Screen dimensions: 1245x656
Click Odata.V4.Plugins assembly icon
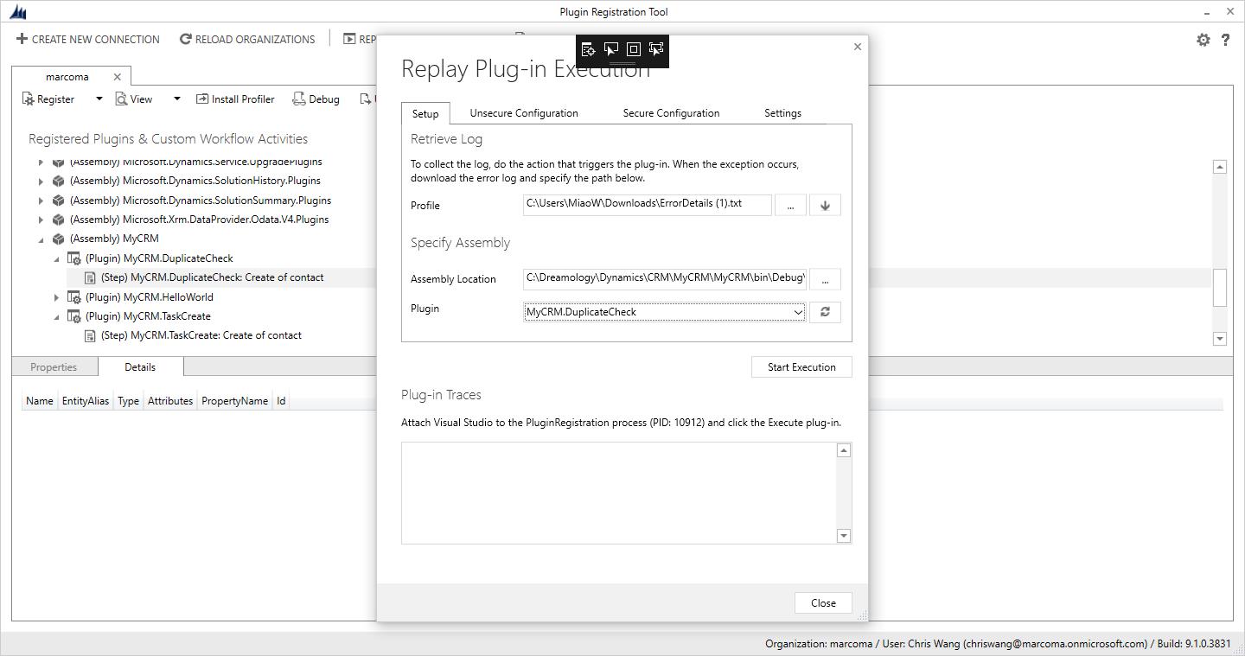pos(58,220)
